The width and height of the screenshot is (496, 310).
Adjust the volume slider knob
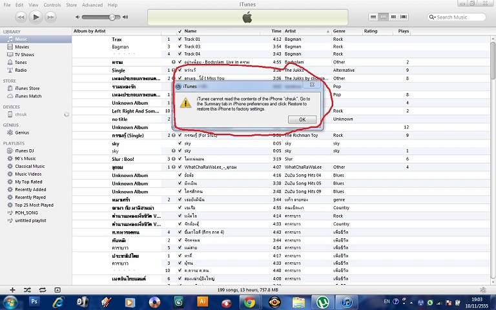point(112,17)
